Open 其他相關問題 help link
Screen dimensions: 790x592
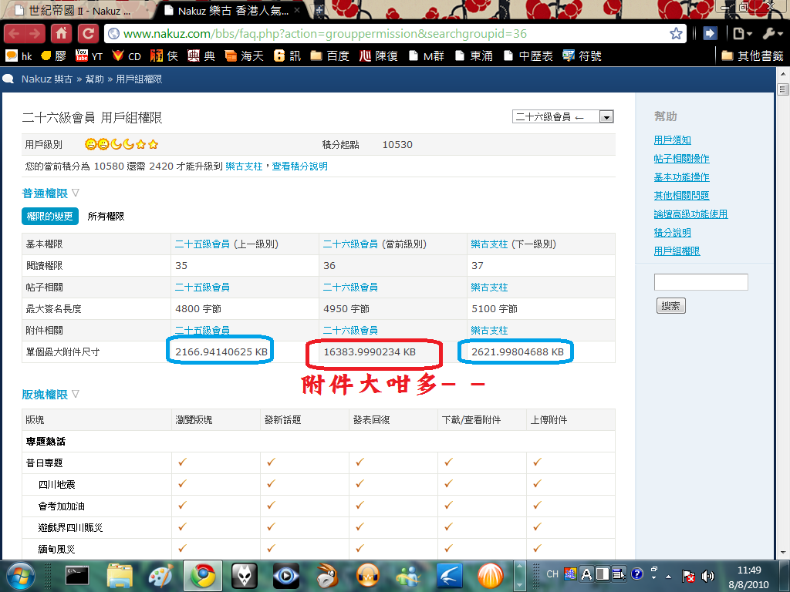(x=681, y=195)
